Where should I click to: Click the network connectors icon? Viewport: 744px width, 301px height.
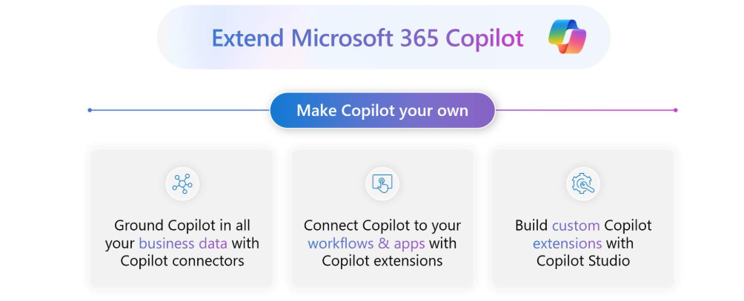point(182,183)
